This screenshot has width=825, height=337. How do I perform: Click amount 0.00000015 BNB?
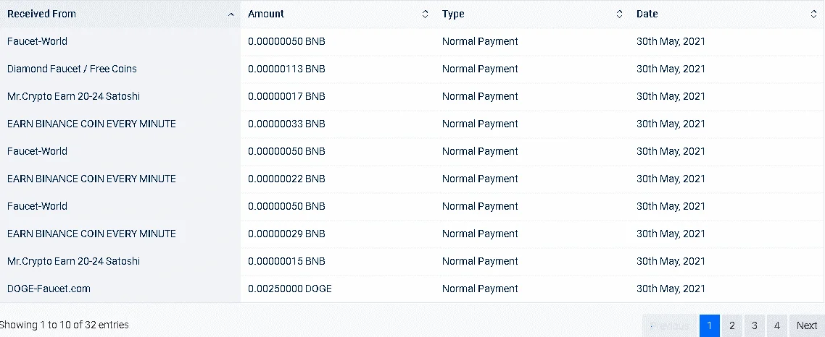point(287,261)
